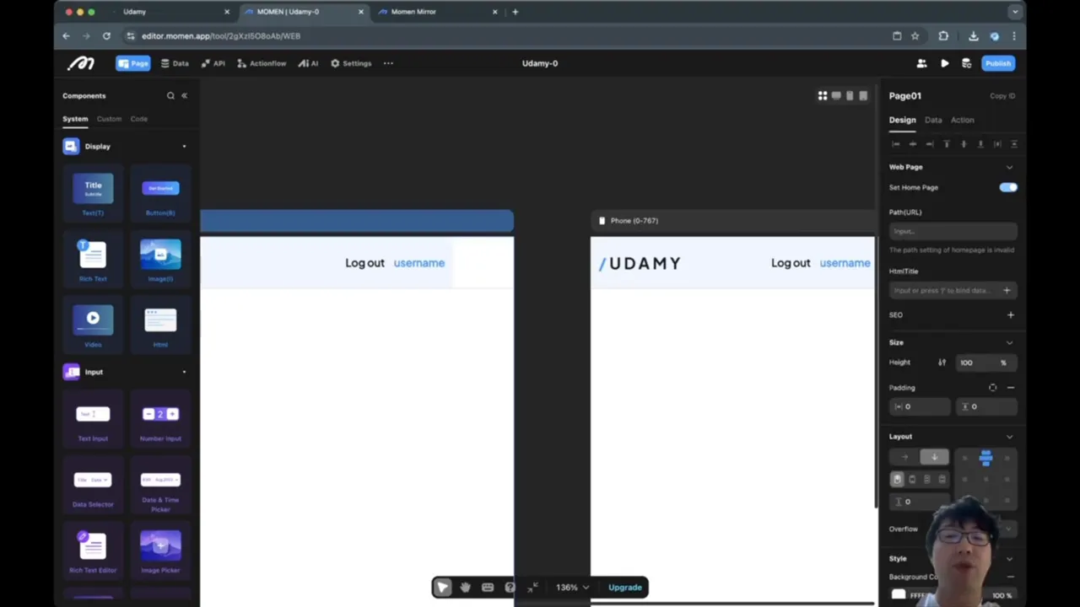Click Log out in phone preview

click(x=791, y=263)
